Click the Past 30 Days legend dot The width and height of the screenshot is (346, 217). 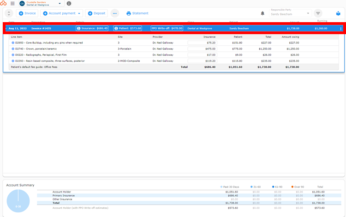coord(221,187)
